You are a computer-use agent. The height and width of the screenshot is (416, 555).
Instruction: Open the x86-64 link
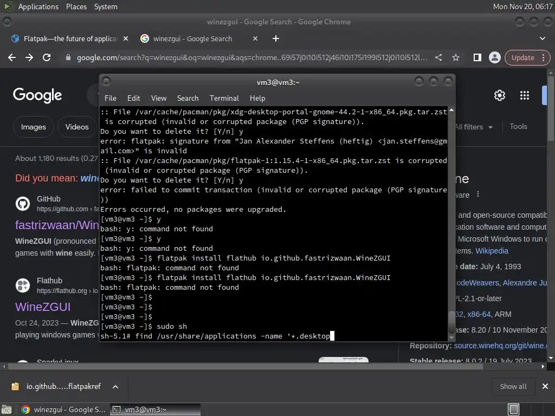pos(479,314)
